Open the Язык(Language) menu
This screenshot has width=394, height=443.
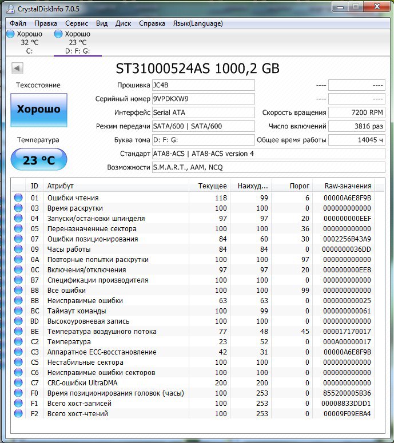click(198, 23)
